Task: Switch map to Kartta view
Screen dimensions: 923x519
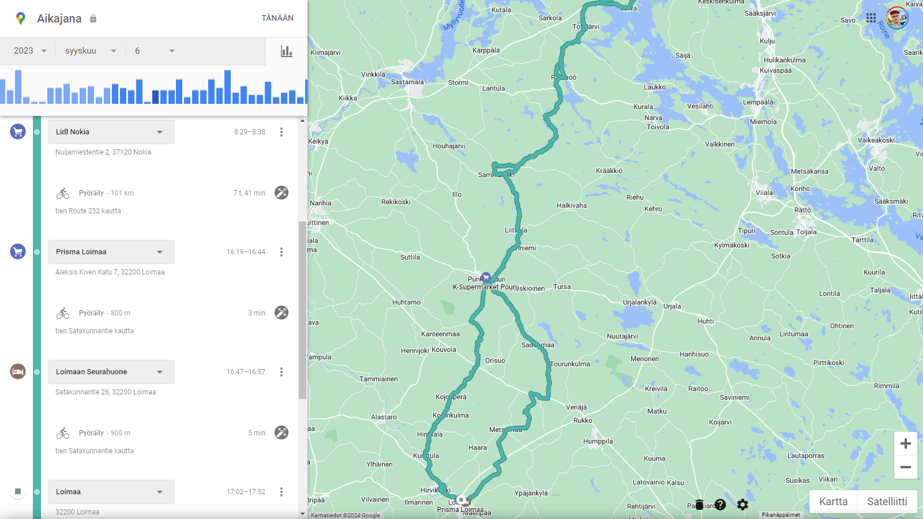Action: point(833,502)
